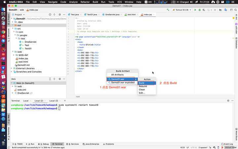The width and height of the screenshot is (238, 149).
Task: Open terminal panel settings gear
Action: (x=228, y=101)
